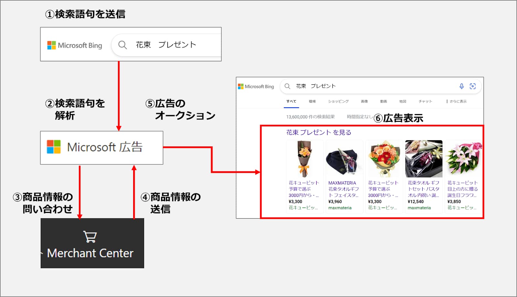Click the microphone voice search icon
The height and width of the screenshot is (297, 517).
pos(461,86)
